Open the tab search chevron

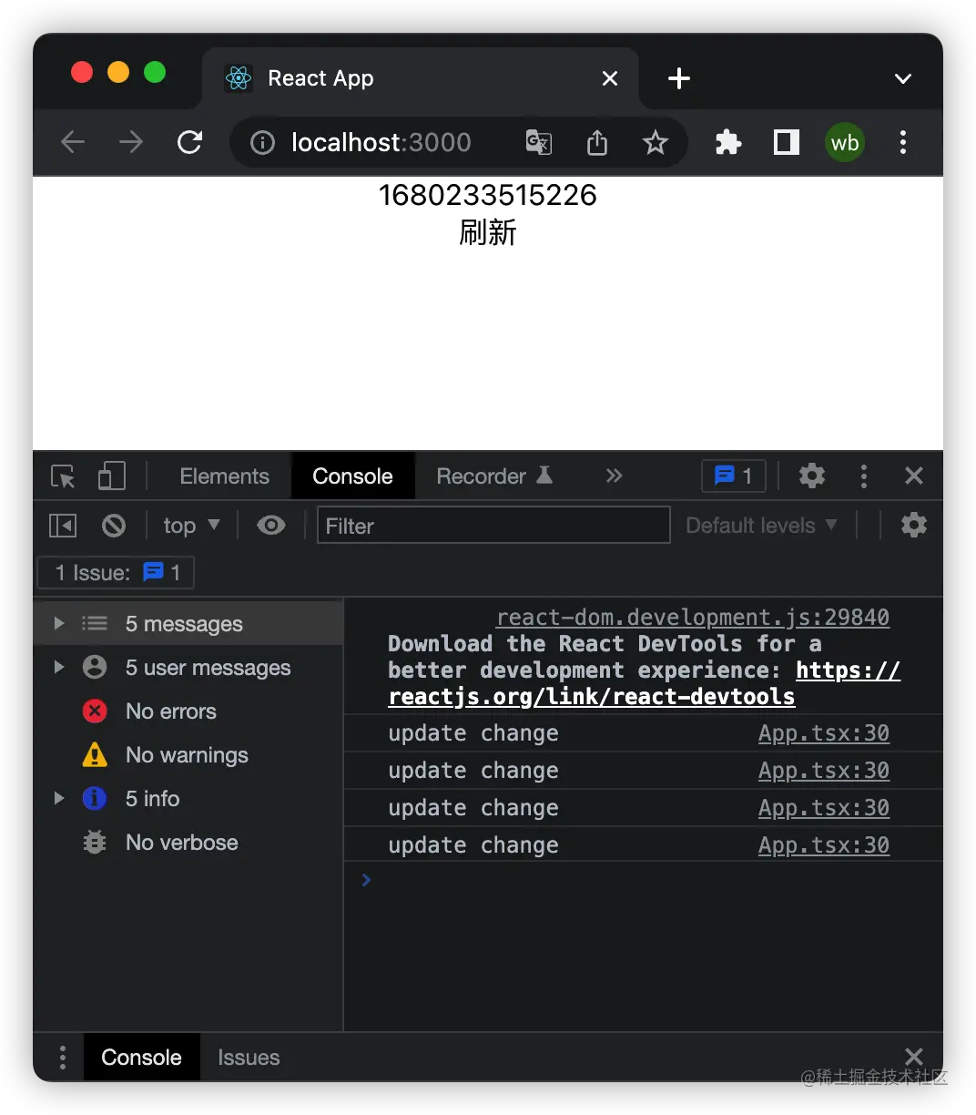click(903, 79)
